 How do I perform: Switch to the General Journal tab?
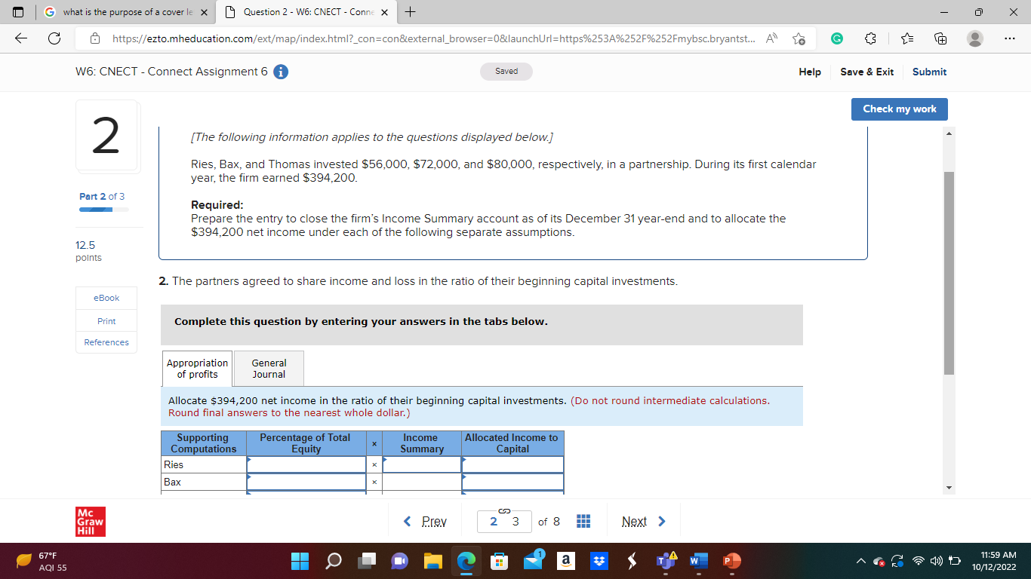[269, 369]
